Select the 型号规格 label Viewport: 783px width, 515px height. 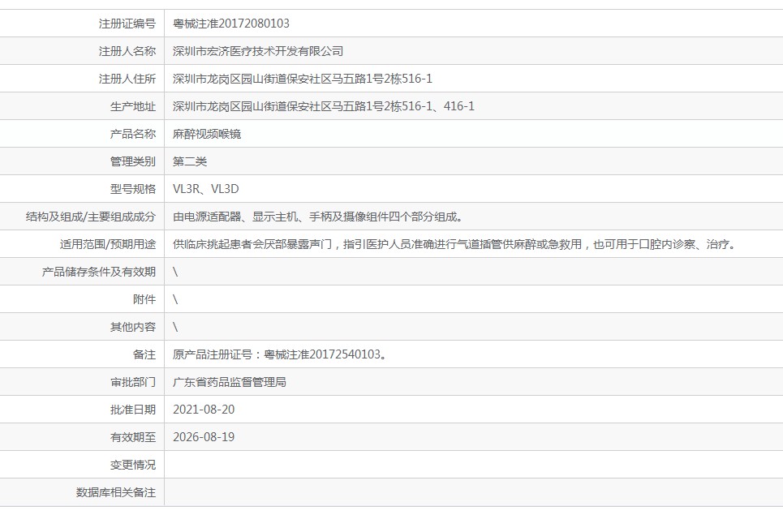[133, 189]
